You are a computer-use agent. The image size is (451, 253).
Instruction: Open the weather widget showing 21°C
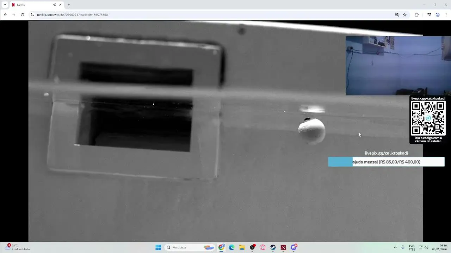pos(18,247)
